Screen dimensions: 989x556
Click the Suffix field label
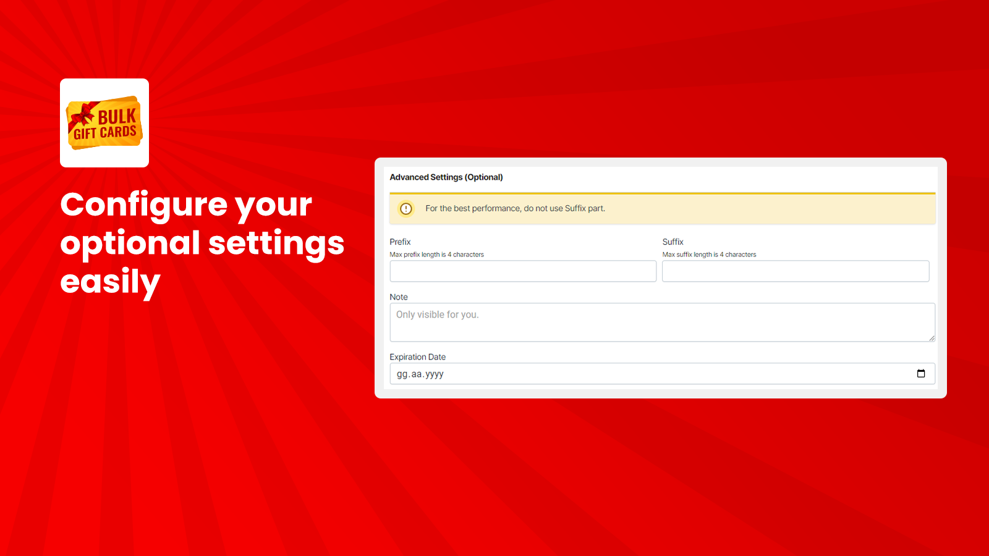pyautogui.click(x=673, y=242)
